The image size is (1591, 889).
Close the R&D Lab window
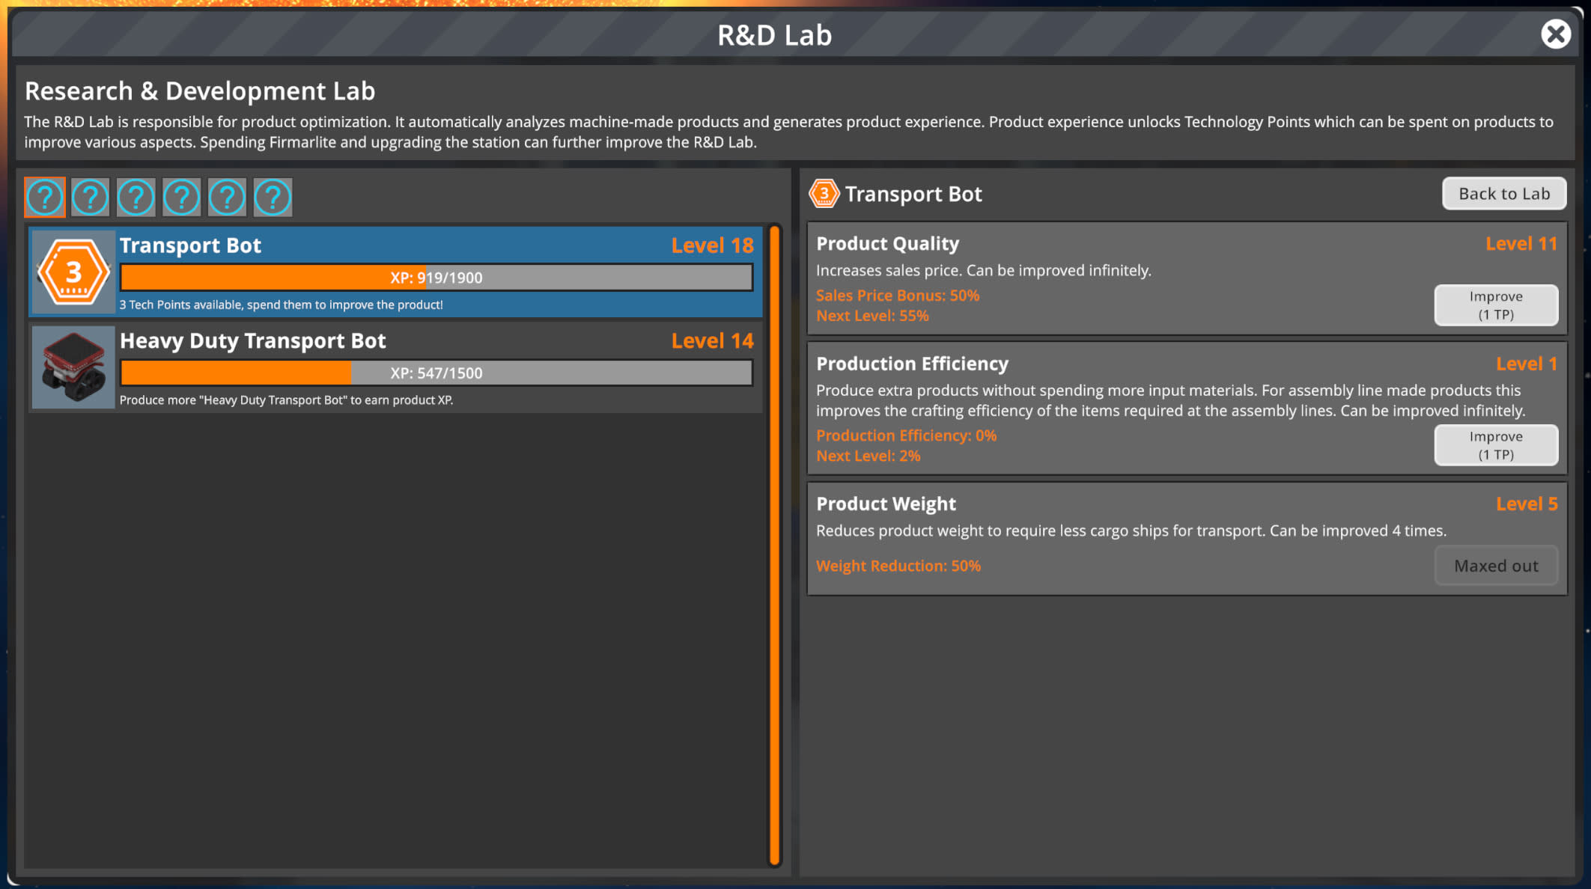pos(1555,34)
